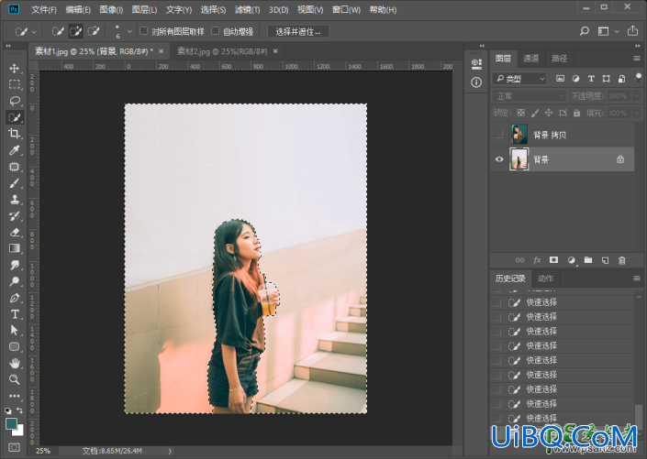This screenshot has width=647, height=459.
Task: Select the Move tool
Action: pyautogui.click(x=15, y=68)
